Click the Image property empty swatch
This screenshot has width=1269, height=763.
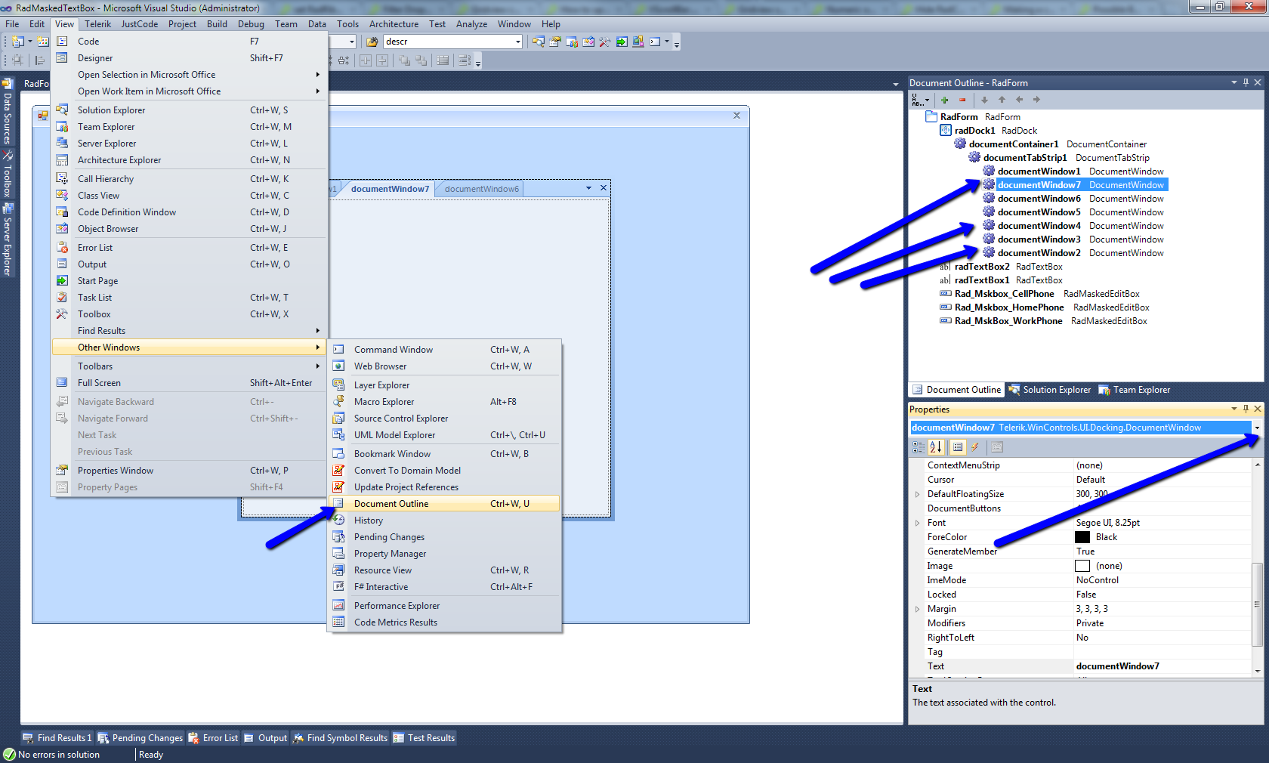point(1082,566)
